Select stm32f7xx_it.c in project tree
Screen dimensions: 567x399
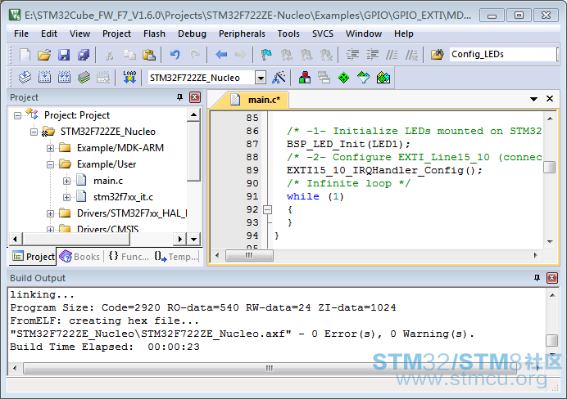pyautogui.click(x=123, y=197)
